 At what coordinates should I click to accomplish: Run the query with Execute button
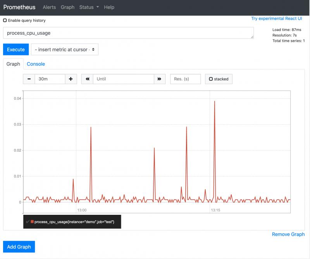(16, 50)
